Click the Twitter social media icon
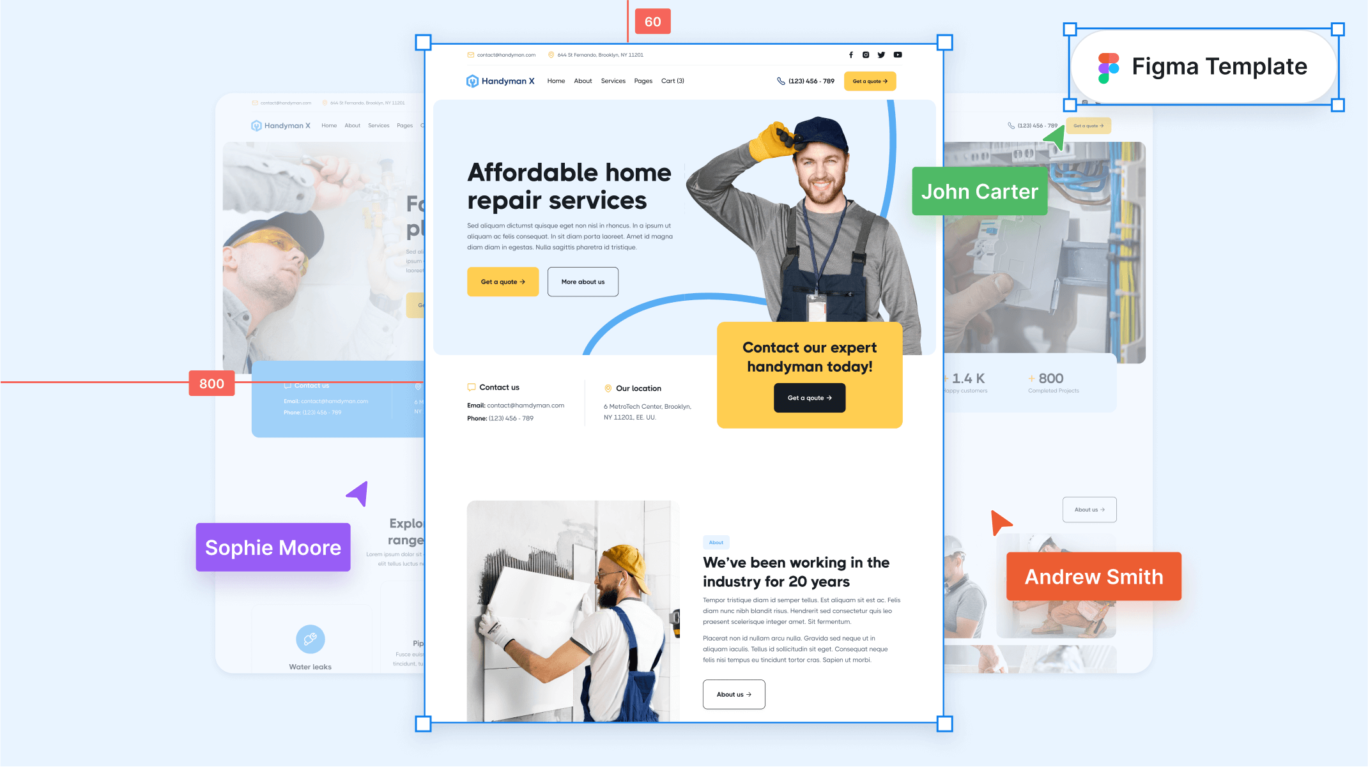 click(881, 54)
